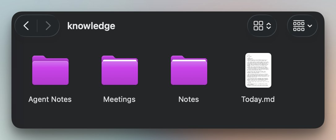Image resolution: width=336 pixels, height=140 pixels.
Task: Select the Meetings folder icon
Action: click(119, 70)
